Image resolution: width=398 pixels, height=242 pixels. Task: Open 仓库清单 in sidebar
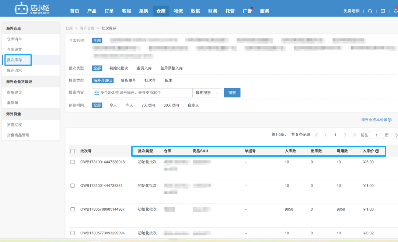tap(14, 39)
